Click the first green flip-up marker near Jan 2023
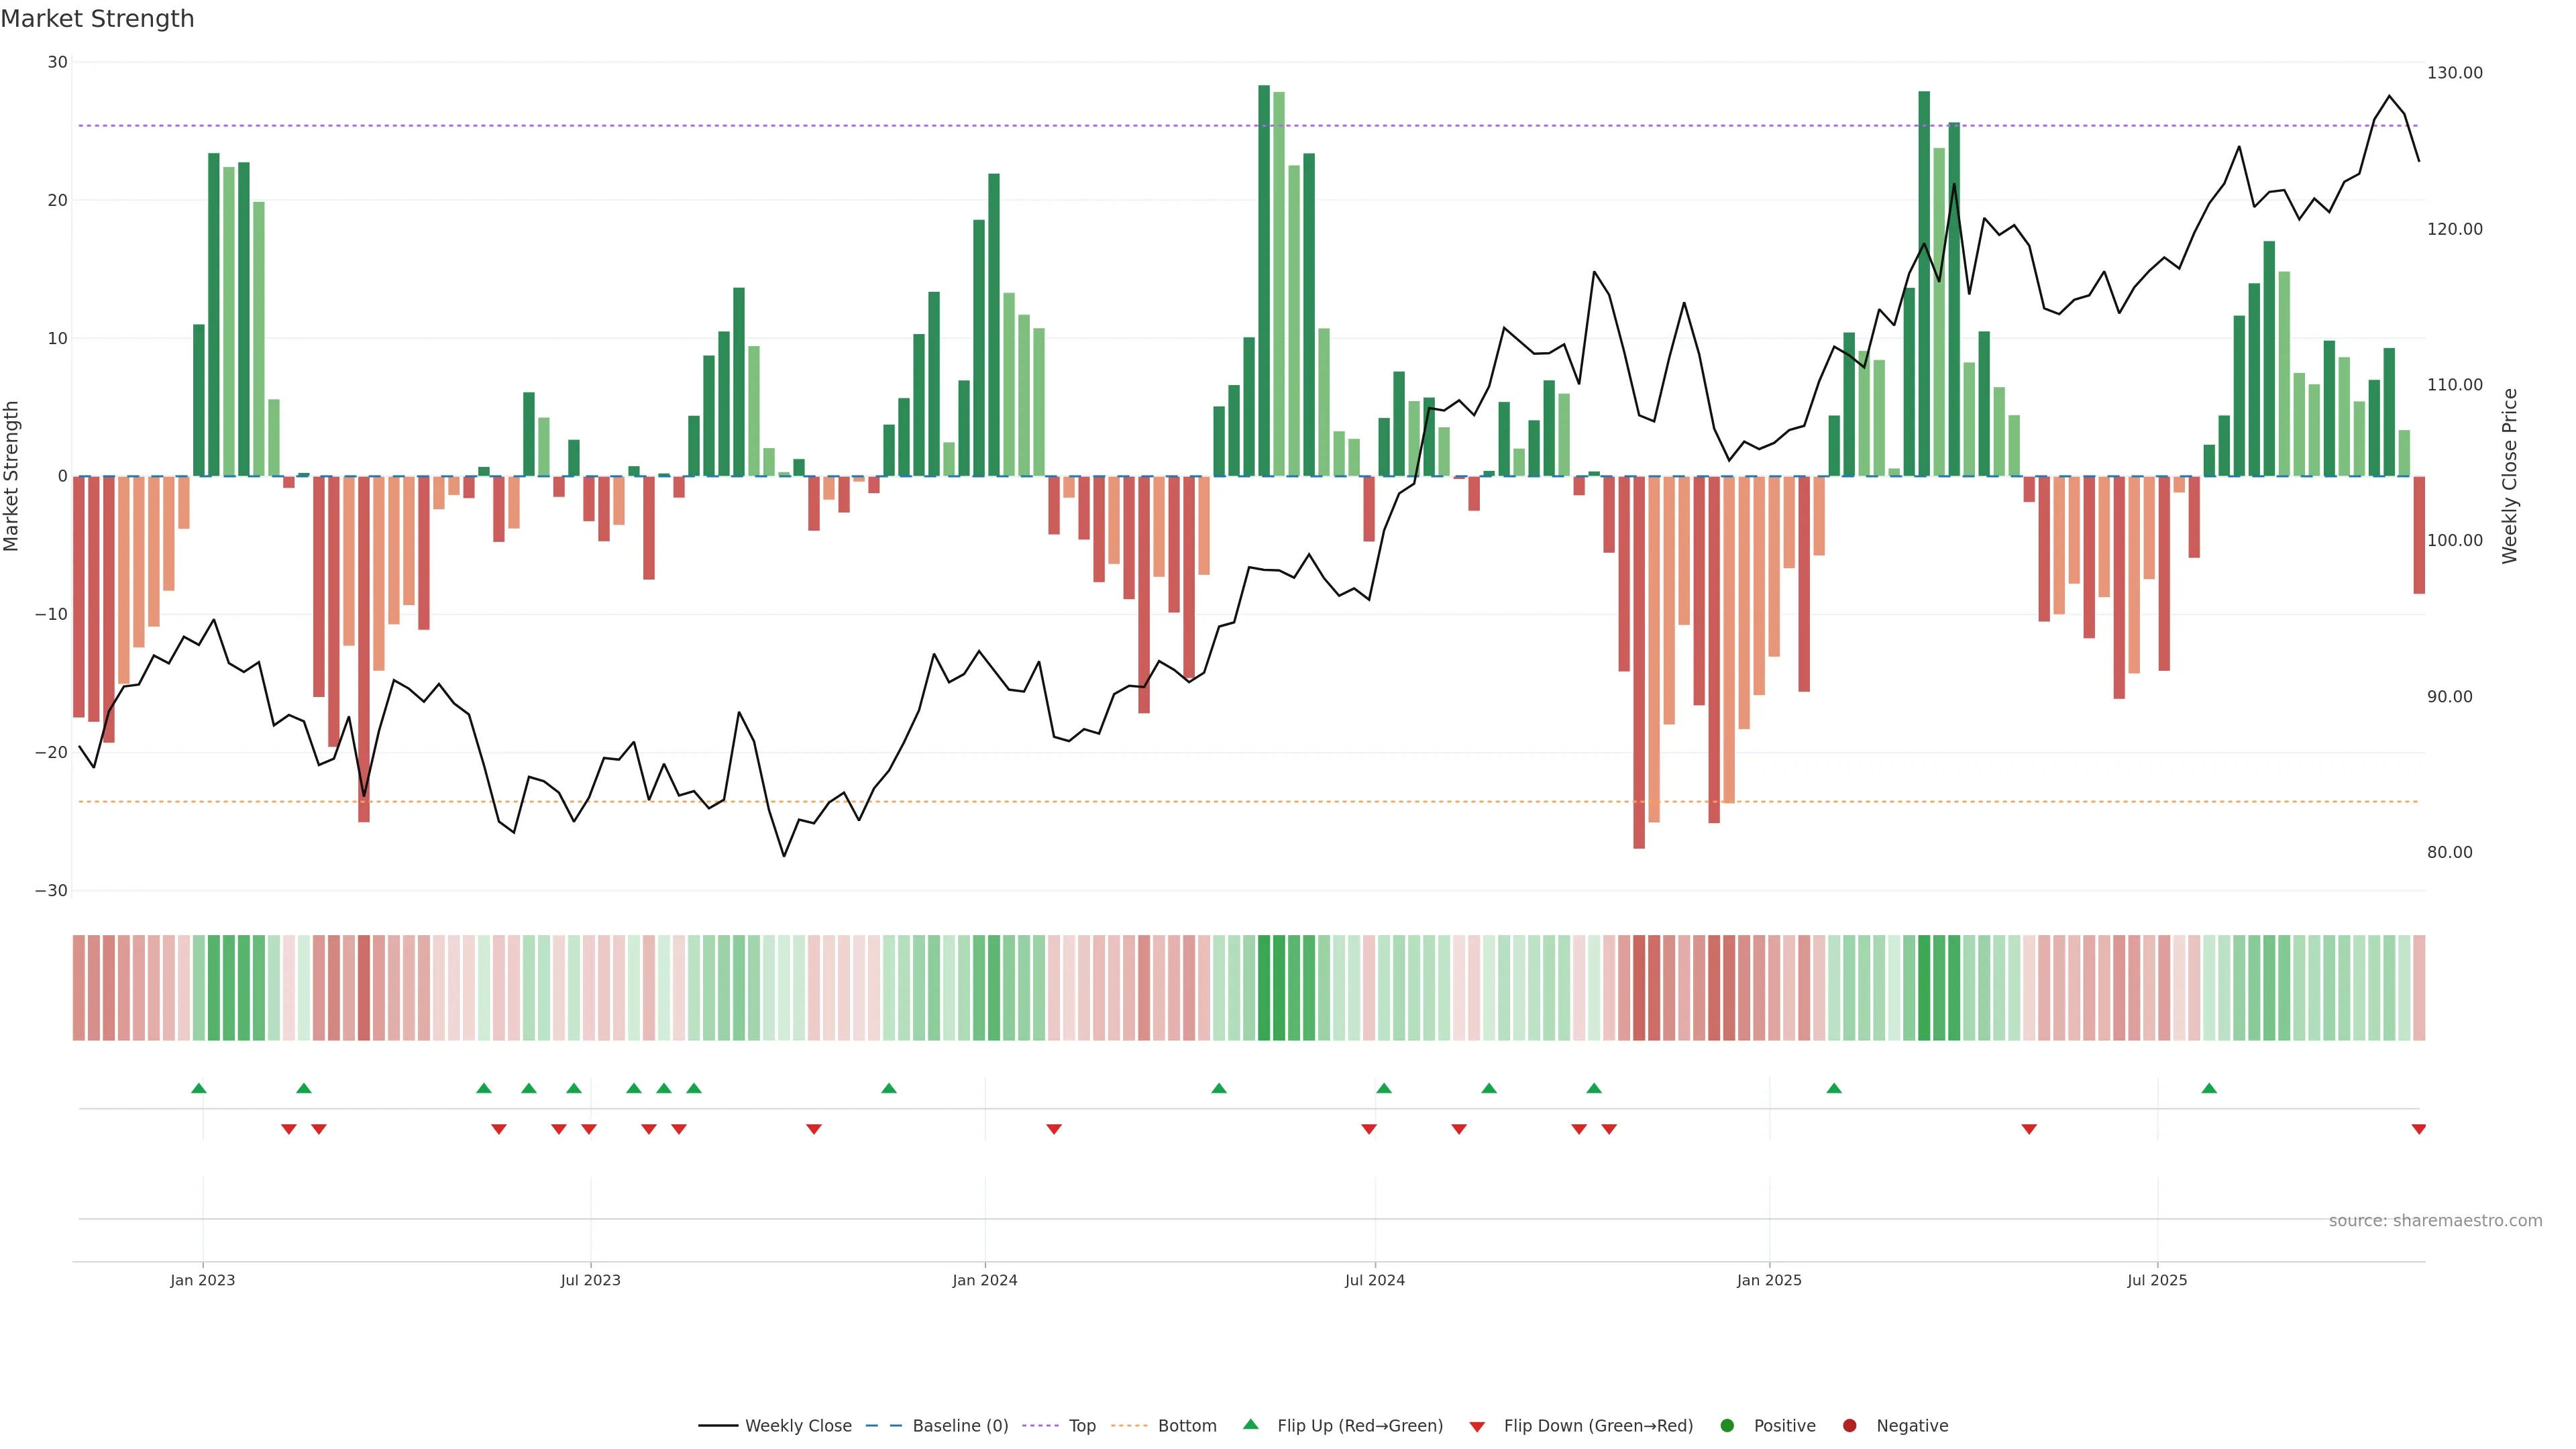This screenshot has height=1449, width=2576. pyautogui.click(x=199, y=1088)
